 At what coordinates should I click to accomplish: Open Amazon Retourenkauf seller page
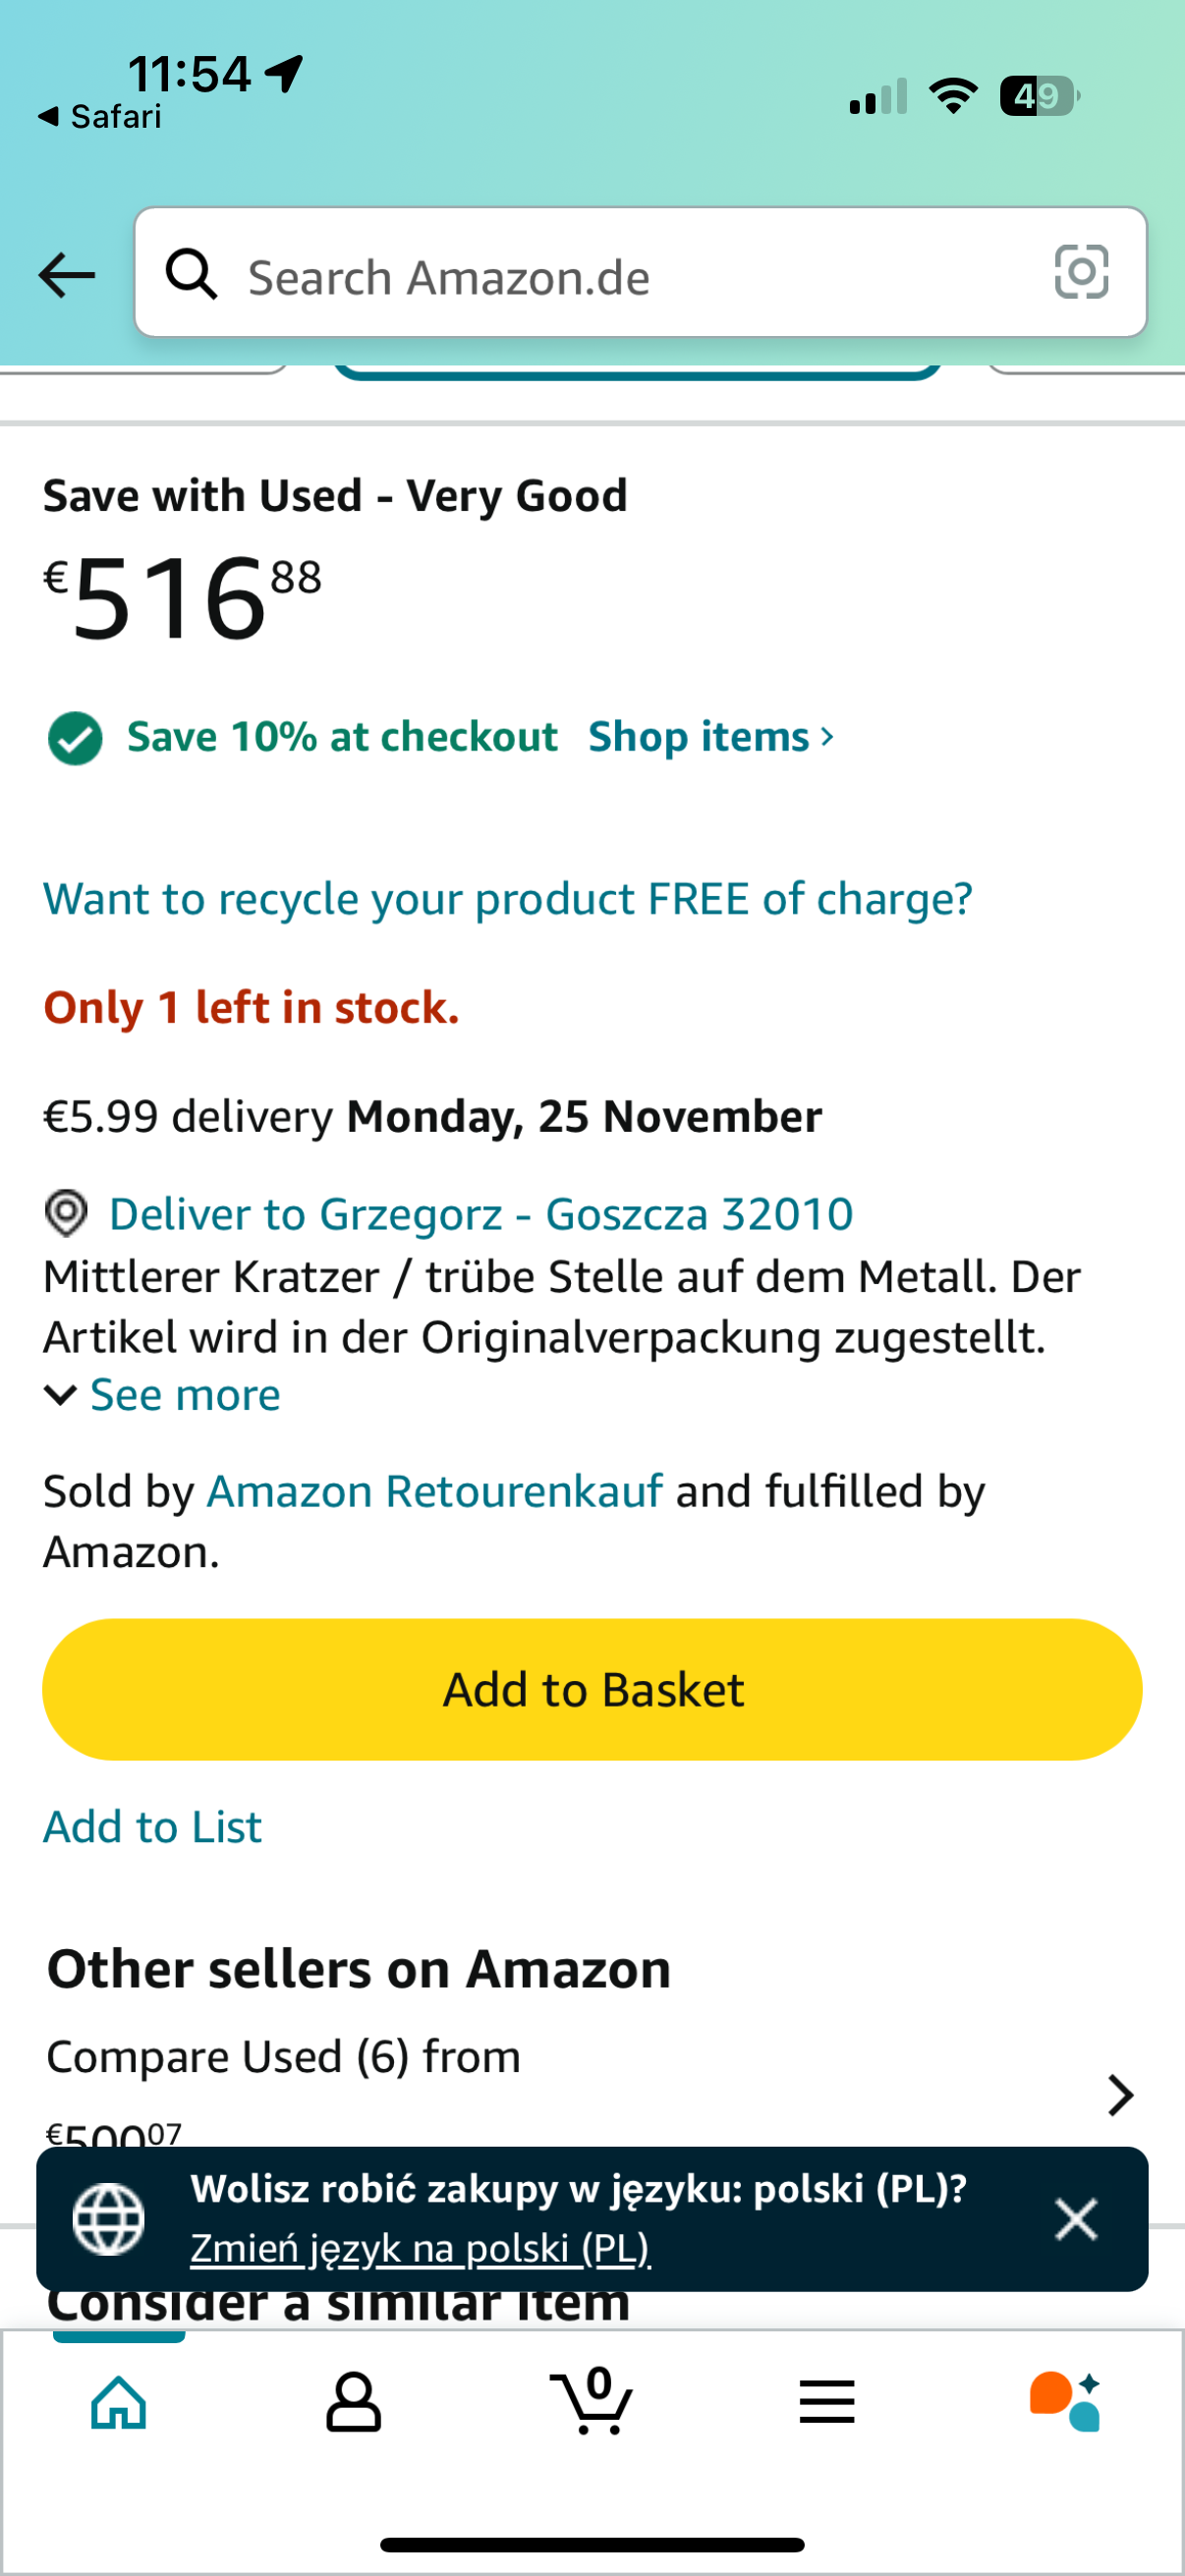point(435,1491)
